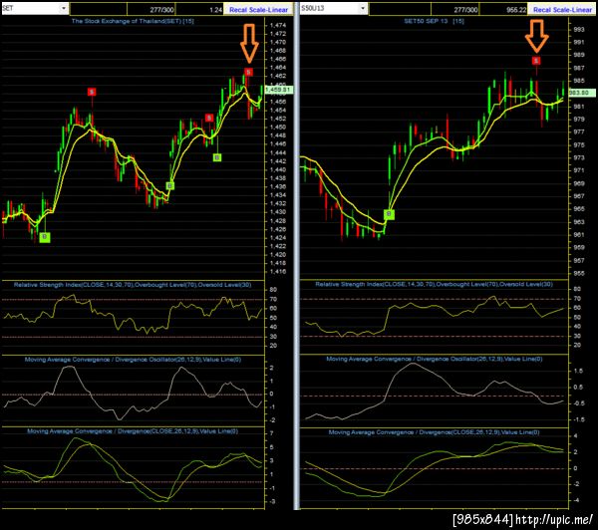Click Recal Scale-Linear above the SET chart

pos(258,10)
